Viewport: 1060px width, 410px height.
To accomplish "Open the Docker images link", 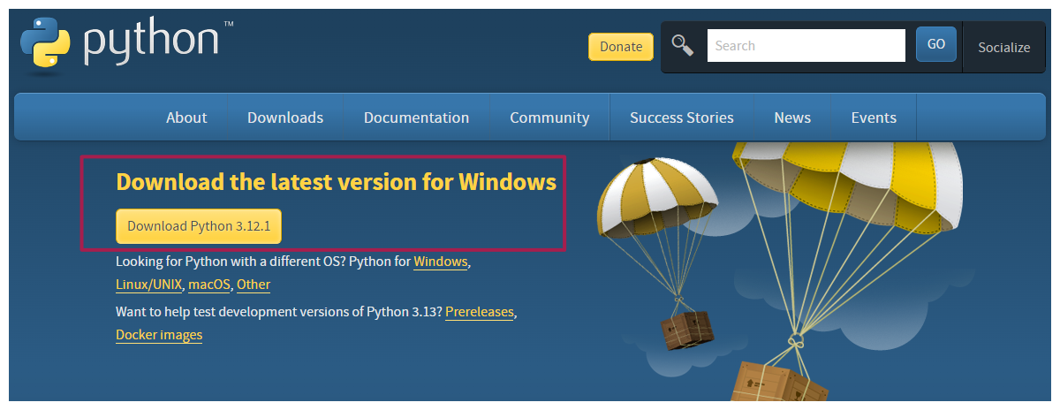I will coord(159,335).
